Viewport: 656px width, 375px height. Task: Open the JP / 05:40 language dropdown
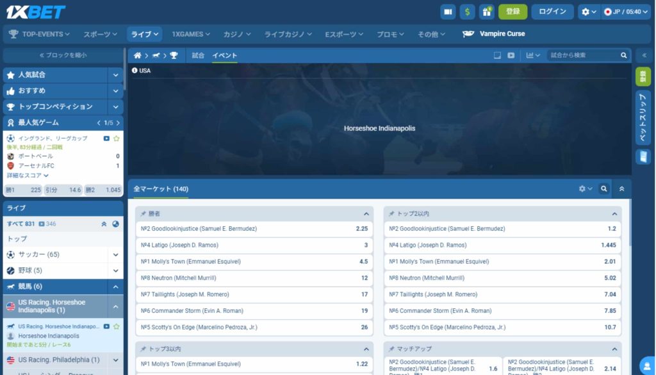pyautogui.click(x=625, y=12)
